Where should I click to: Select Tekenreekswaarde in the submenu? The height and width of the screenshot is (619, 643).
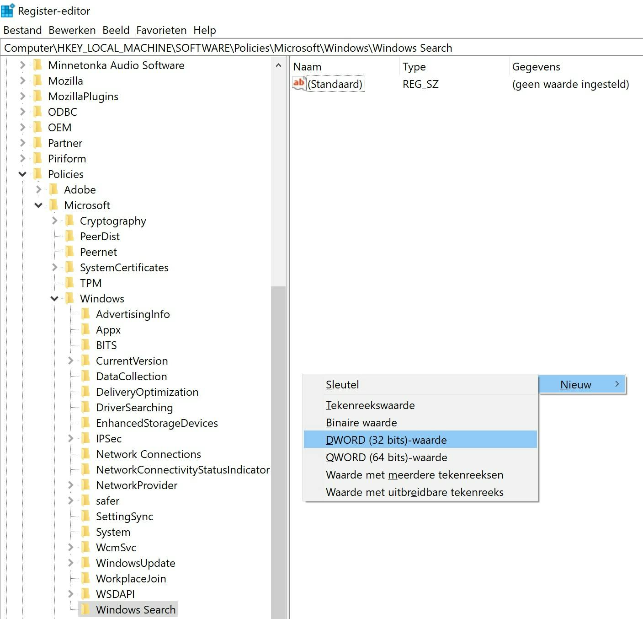tap(420, 405)
